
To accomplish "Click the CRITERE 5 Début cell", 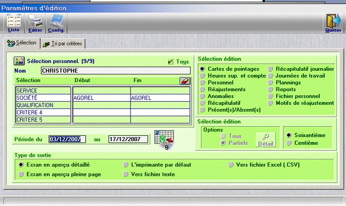I will [102, 120].
